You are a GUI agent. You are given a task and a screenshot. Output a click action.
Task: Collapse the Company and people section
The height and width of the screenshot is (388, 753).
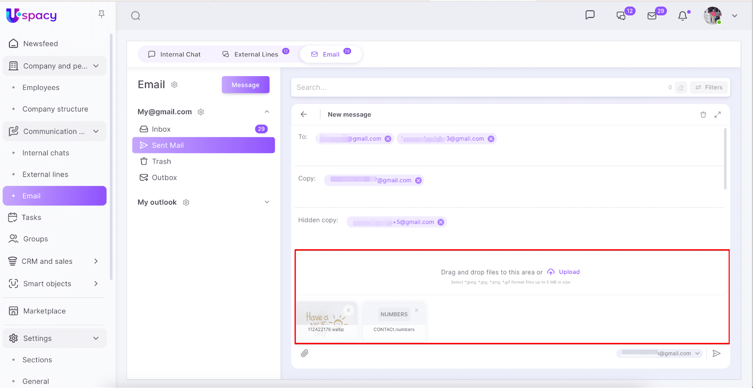click(x=96, y=66)
